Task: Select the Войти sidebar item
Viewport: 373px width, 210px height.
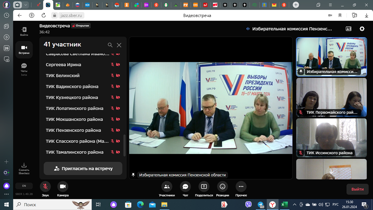Action: point(24,31)
